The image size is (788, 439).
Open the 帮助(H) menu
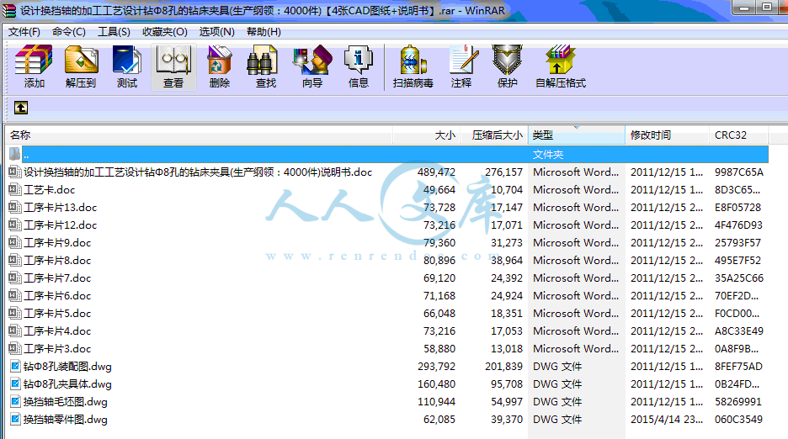[x=264, y=32]
